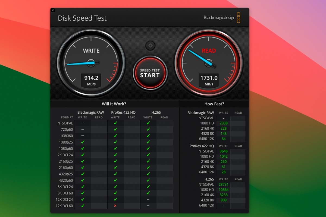Click Blackmagic RAW checkmark for 8K DCI 60

[x=83, y=193]
